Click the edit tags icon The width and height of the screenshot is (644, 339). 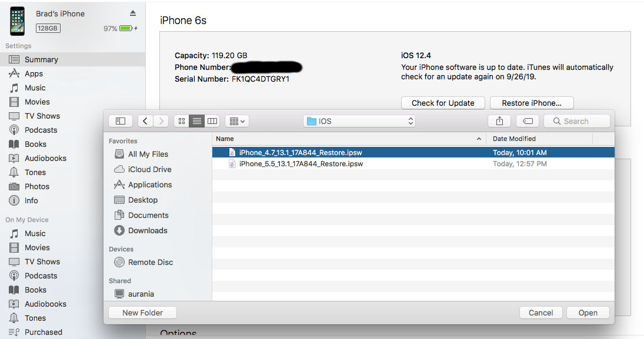(x=528, y=121)
